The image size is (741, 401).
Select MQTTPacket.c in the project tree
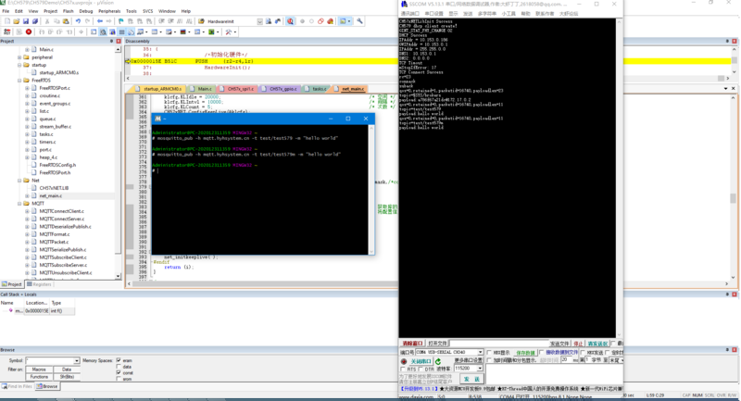54,242
